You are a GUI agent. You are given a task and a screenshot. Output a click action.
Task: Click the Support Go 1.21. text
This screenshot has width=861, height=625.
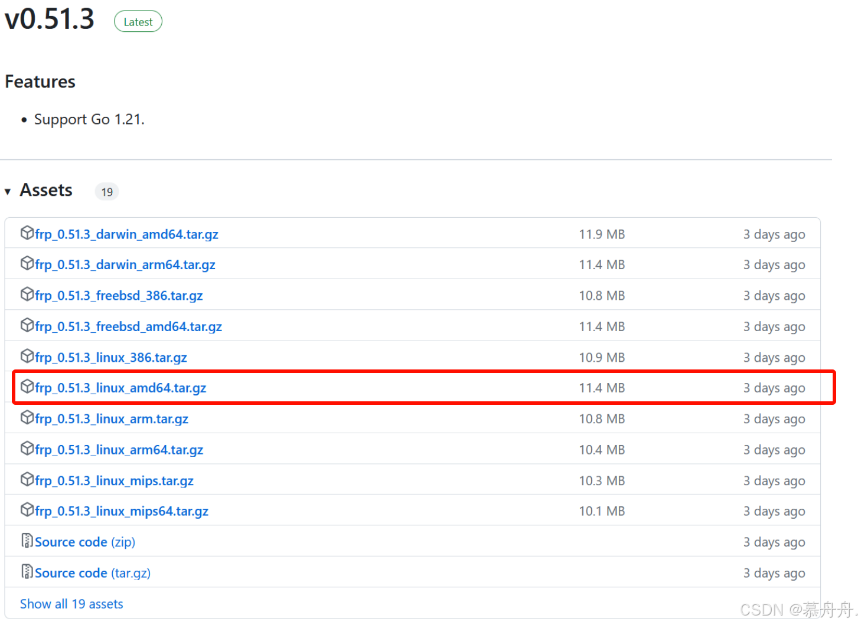coord(89,120)
